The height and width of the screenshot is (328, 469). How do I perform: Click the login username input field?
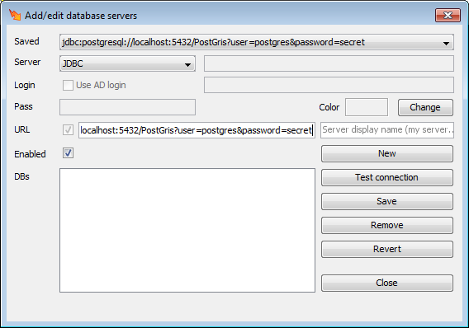(x=329, y=85)
